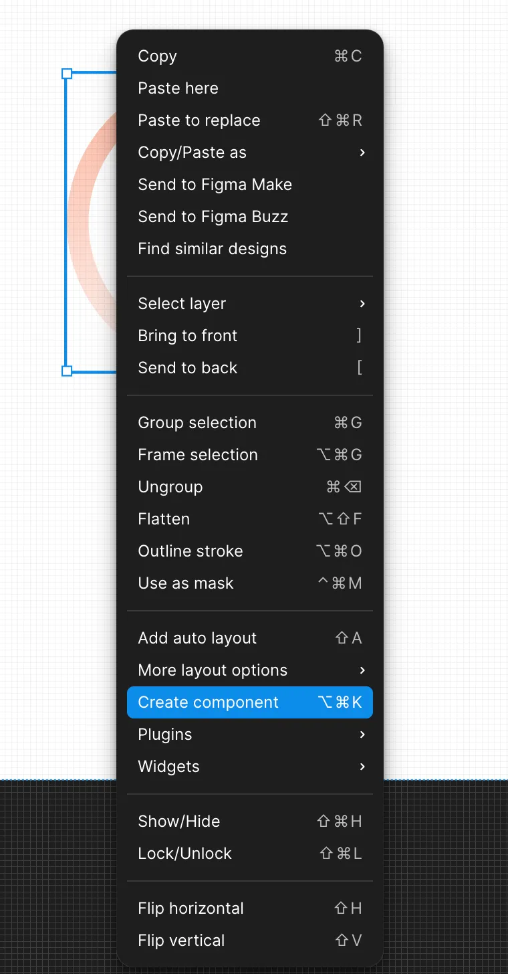Bring selected object to front
The image size is (508, 974).
click(x=249, y=336)
